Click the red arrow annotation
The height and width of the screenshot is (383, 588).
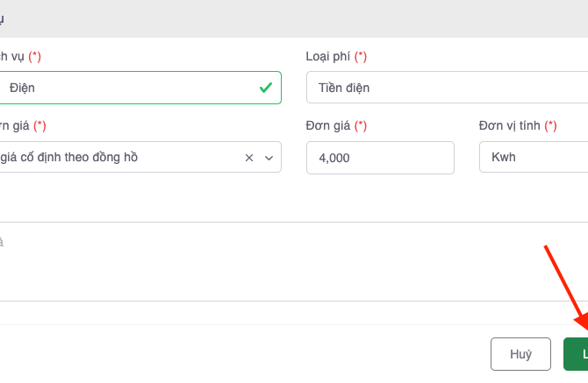[x=566, y=287]
